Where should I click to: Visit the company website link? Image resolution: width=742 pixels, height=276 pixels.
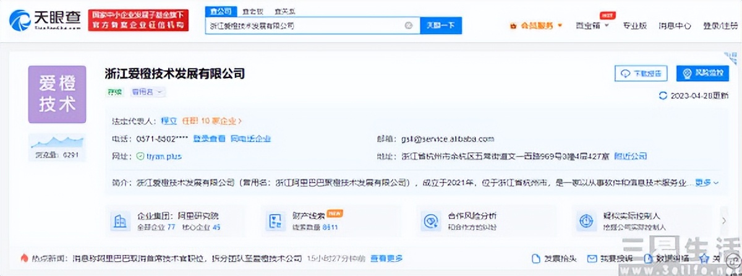click(164, 157)
